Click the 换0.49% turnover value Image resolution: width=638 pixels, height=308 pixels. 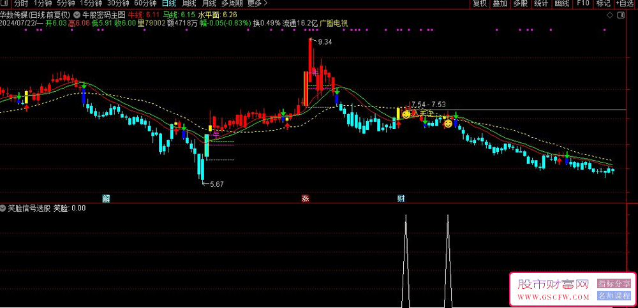(x=267, y=23)
